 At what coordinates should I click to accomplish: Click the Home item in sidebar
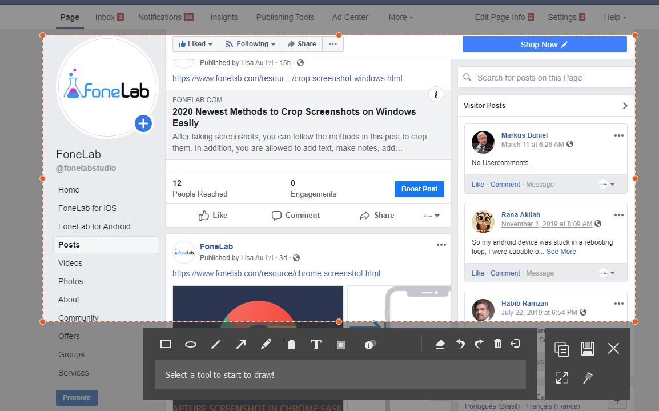tap(69, 190)
